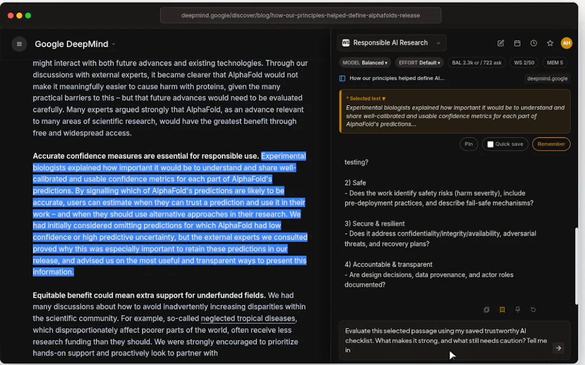Click the page title 'How our principles helped define Al...'
Image resolution: width=585 pixels, height=365 pixels.
(x=396, y=79)
